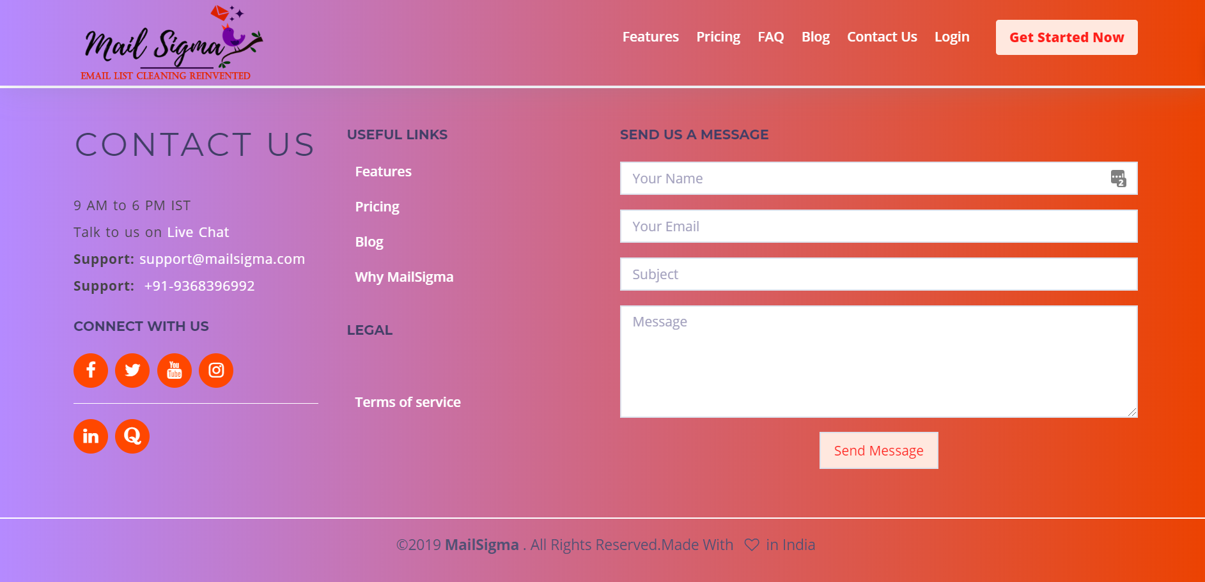Open the LinkedIn social icon
The height and width of the screenshot is (582, 1205).
[91, 436]
